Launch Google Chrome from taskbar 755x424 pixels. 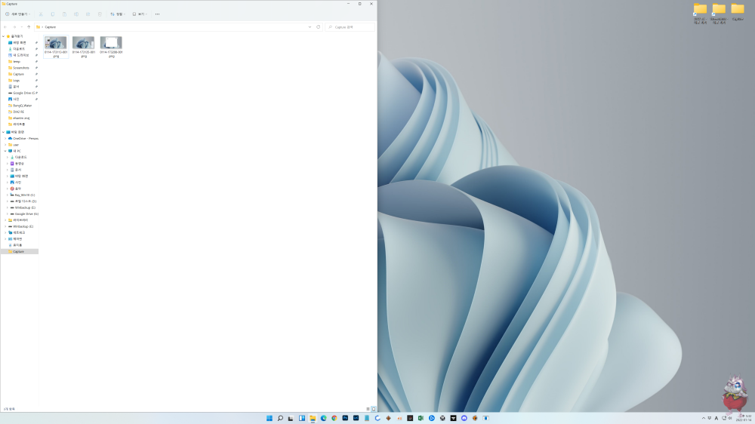(334, 418)
